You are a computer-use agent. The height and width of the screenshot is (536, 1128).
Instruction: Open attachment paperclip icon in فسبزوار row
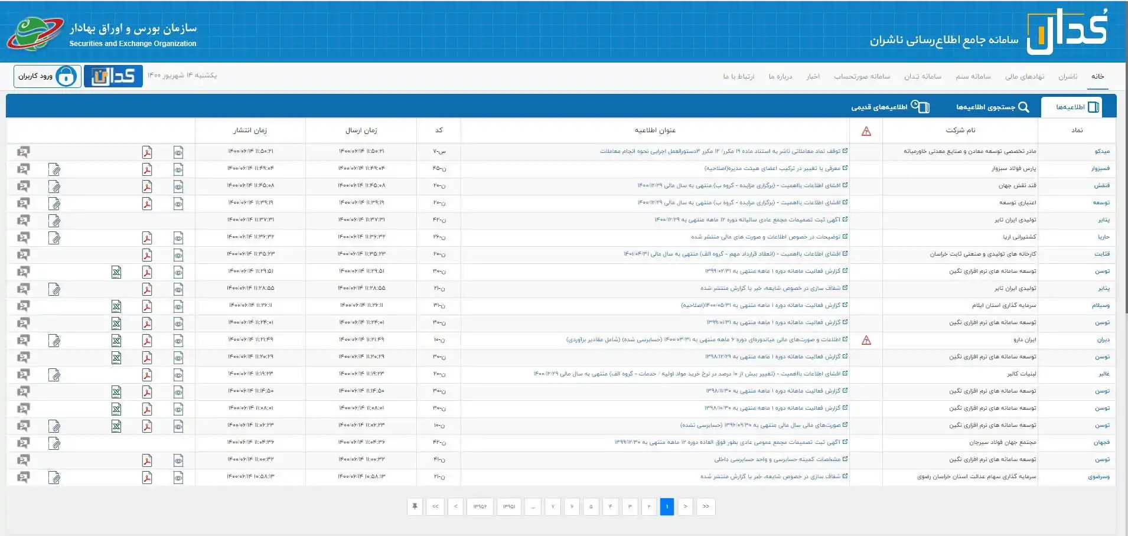tap(54, 170)
